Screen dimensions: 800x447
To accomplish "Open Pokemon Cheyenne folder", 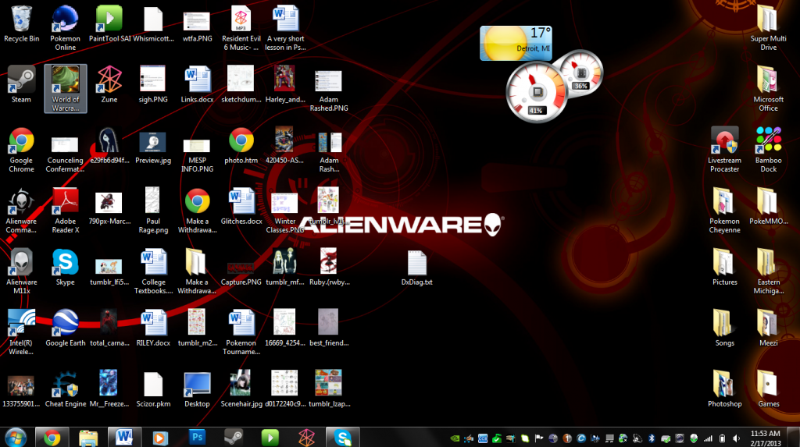I will tap(724, 211).
